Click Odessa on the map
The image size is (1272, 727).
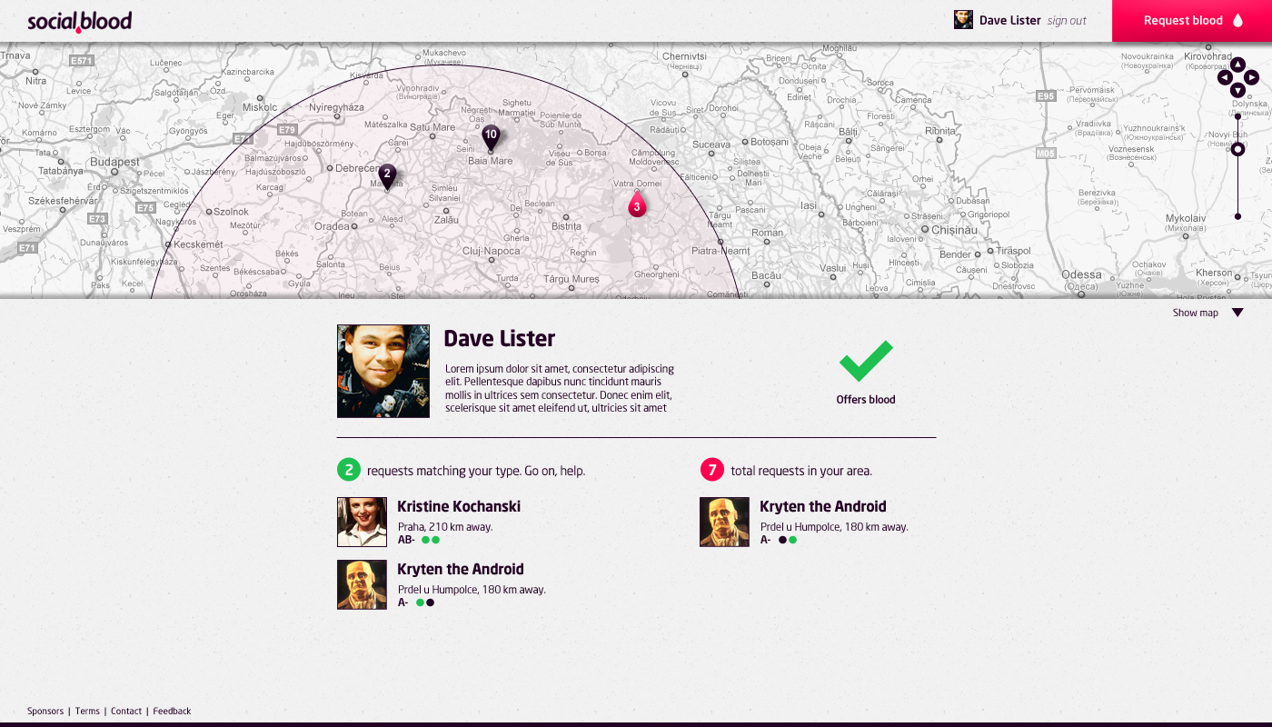(1081, 274)
